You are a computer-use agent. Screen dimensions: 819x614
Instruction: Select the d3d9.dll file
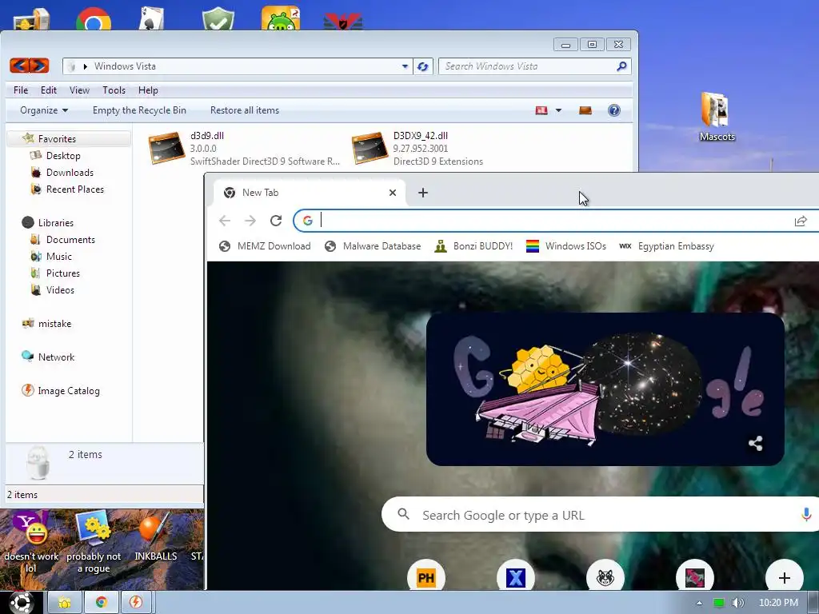[244, 148]
